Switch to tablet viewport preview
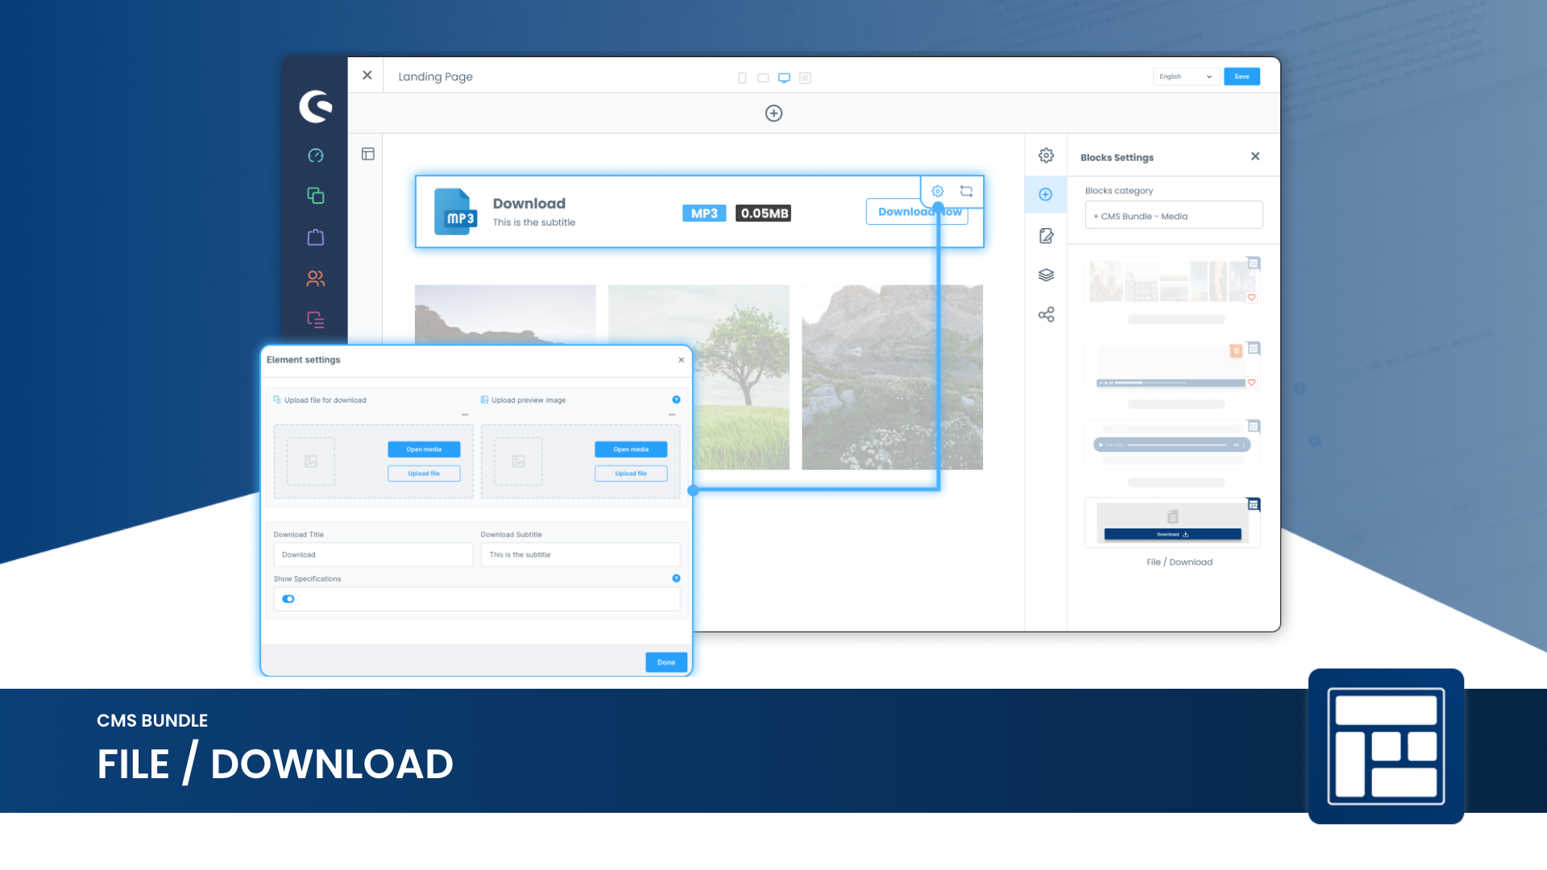Screen dimensions: 1547x870 pos(763,78)
